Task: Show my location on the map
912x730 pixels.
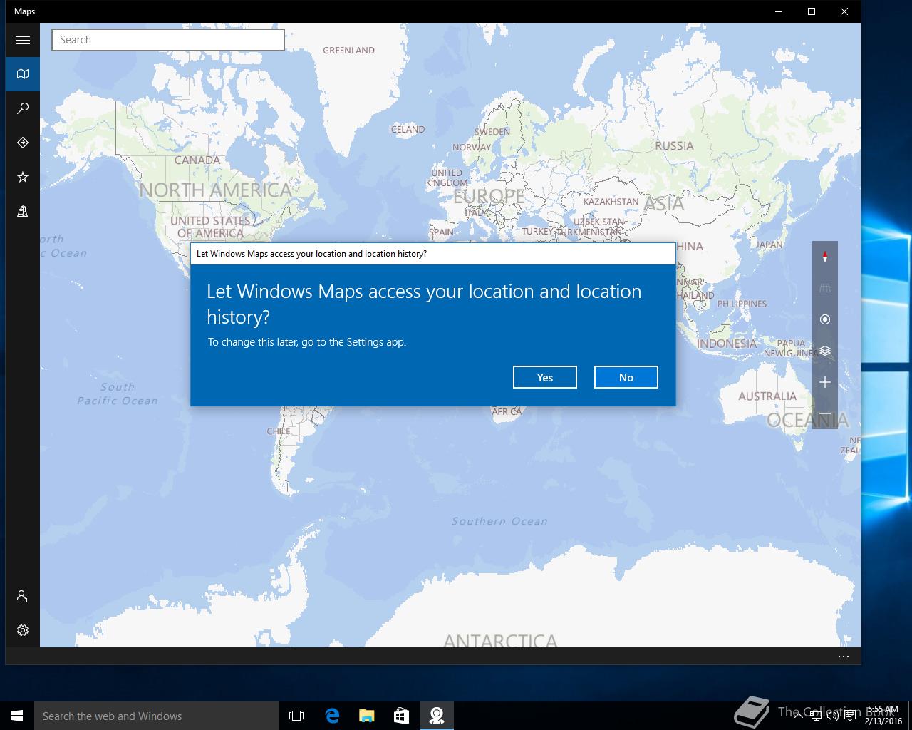Action: 825,319
